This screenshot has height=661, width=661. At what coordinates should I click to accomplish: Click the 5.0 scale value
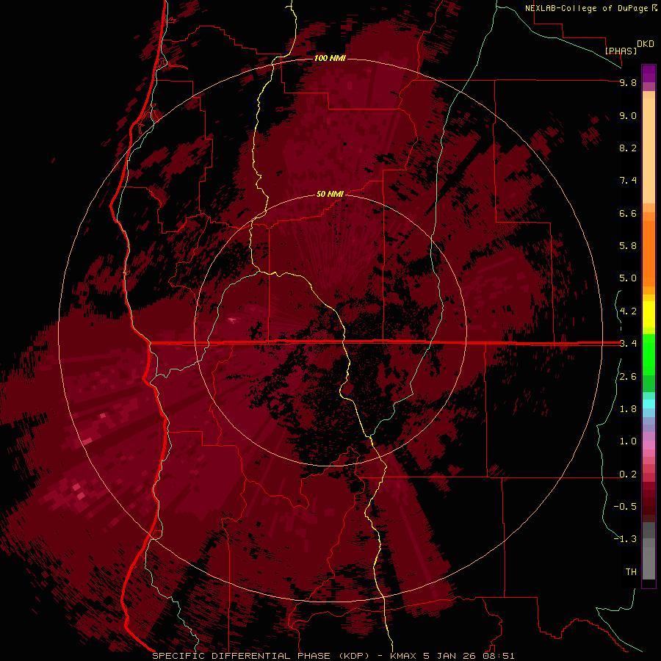click(628, 278)
